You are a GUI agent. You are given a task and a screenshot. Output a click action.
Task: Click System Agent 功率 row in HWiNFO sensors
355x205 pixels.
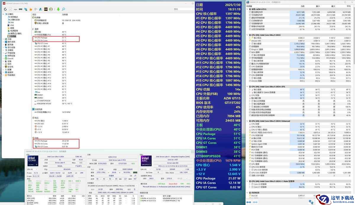point(300,144)
